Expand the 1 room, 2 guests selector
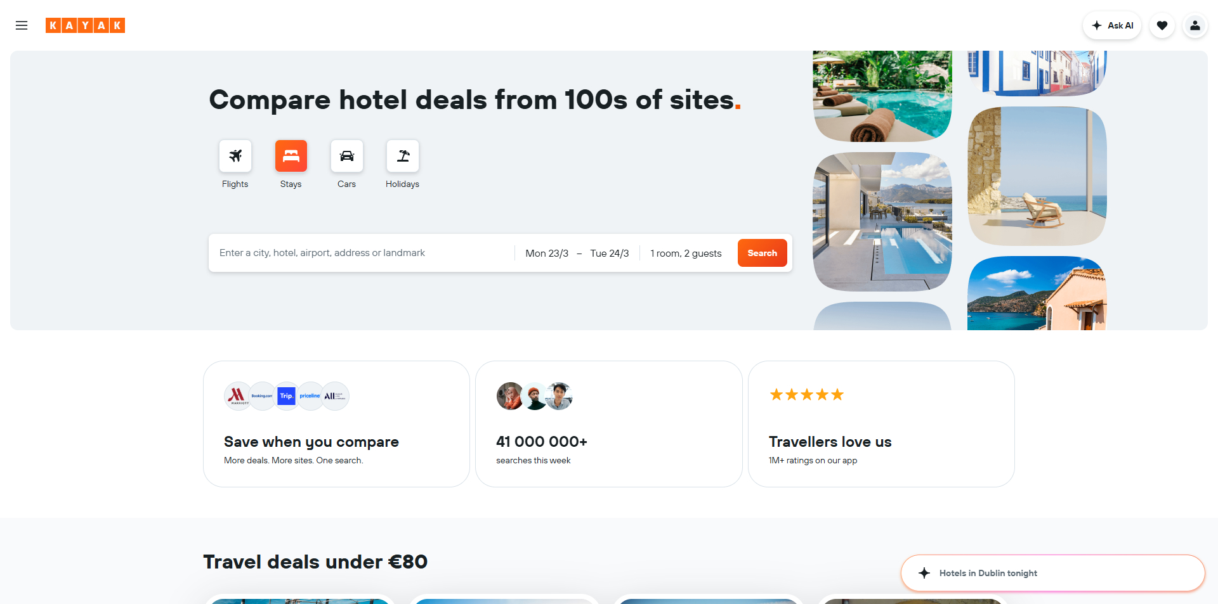 pyautogui.click(x=686, y=253)
